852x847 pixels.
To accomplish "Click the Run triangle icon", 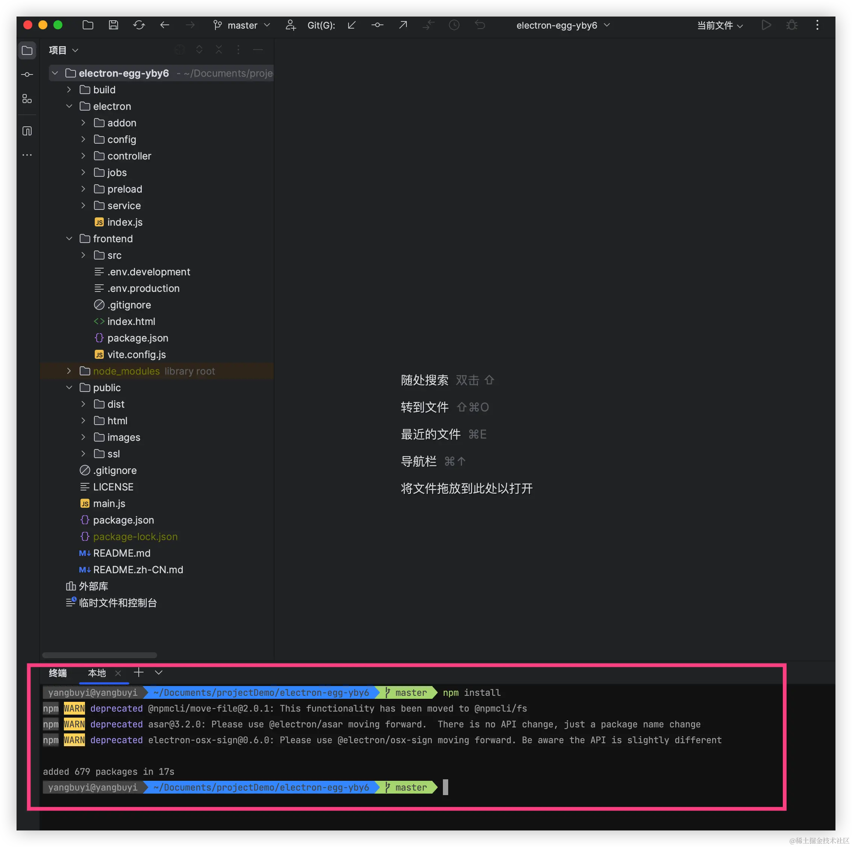I will click(766, 25).
